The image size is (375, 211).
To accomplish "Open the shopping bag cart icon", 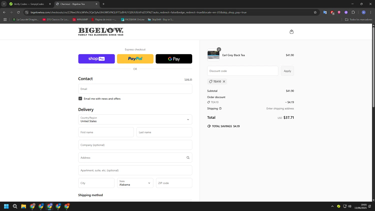I will pos(291,32).
